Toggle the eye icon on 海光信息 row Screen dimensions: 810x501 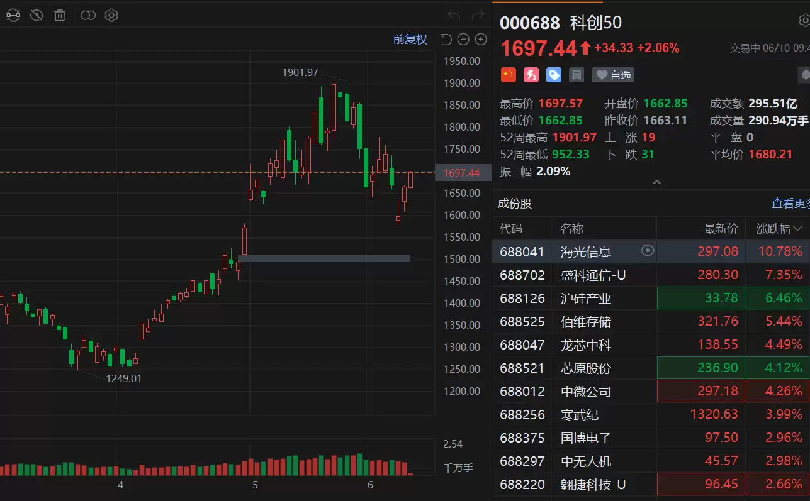tap(647, 251)
